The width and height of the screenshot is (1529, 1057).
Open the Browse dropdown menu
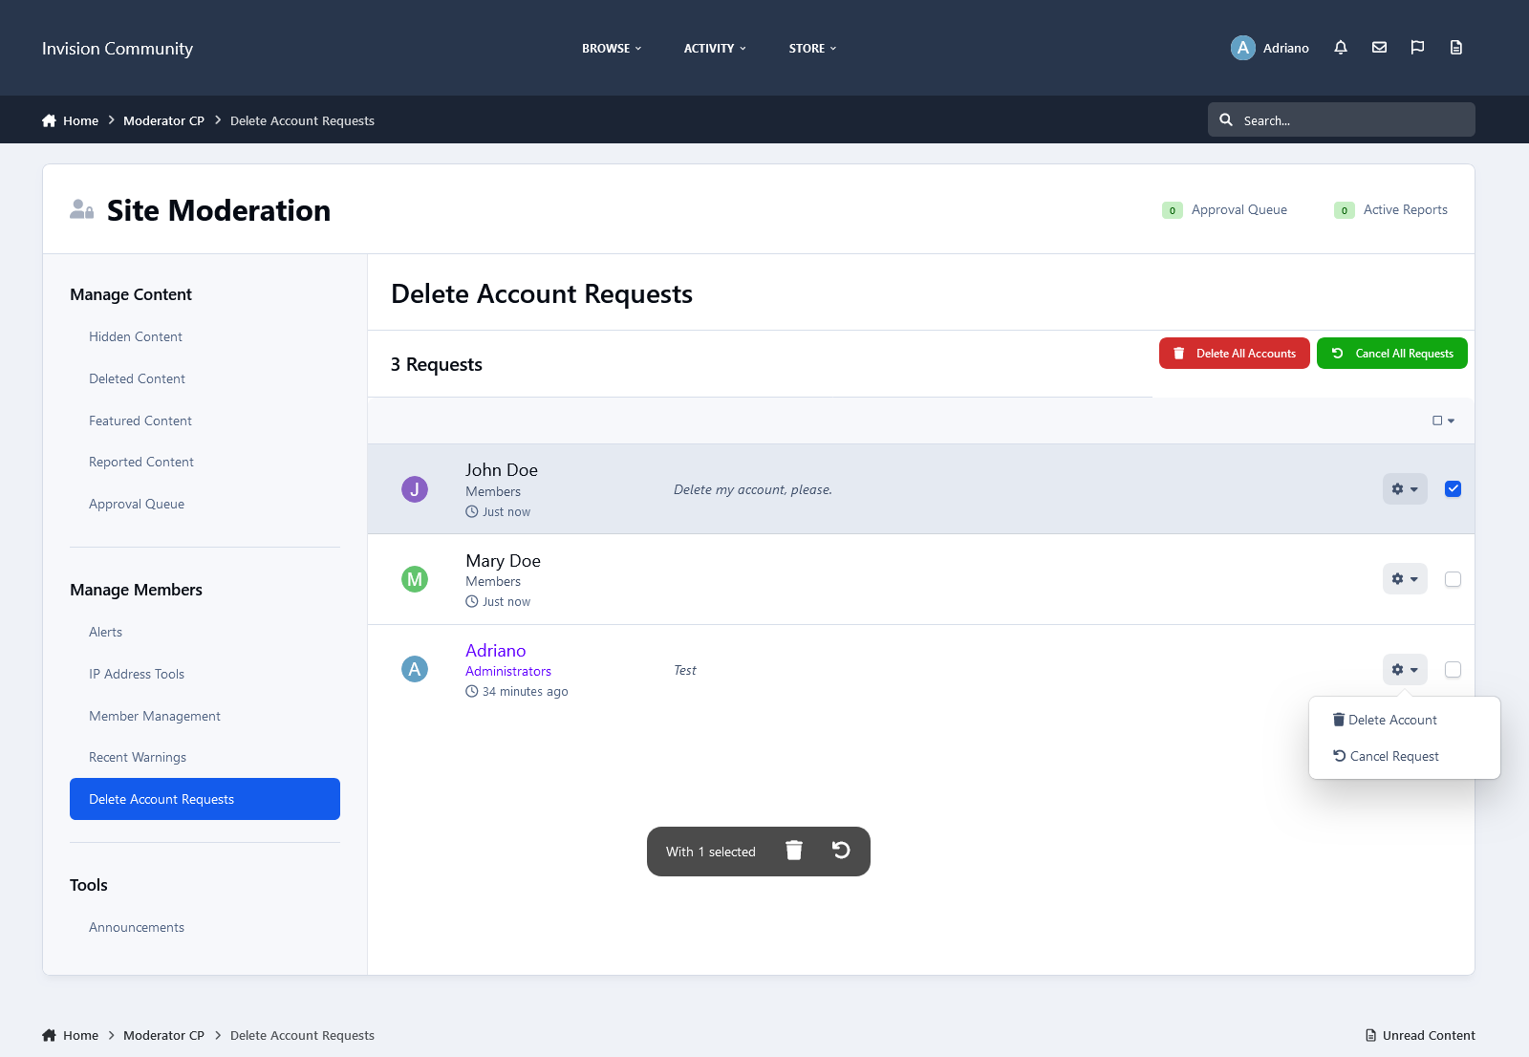612,48
